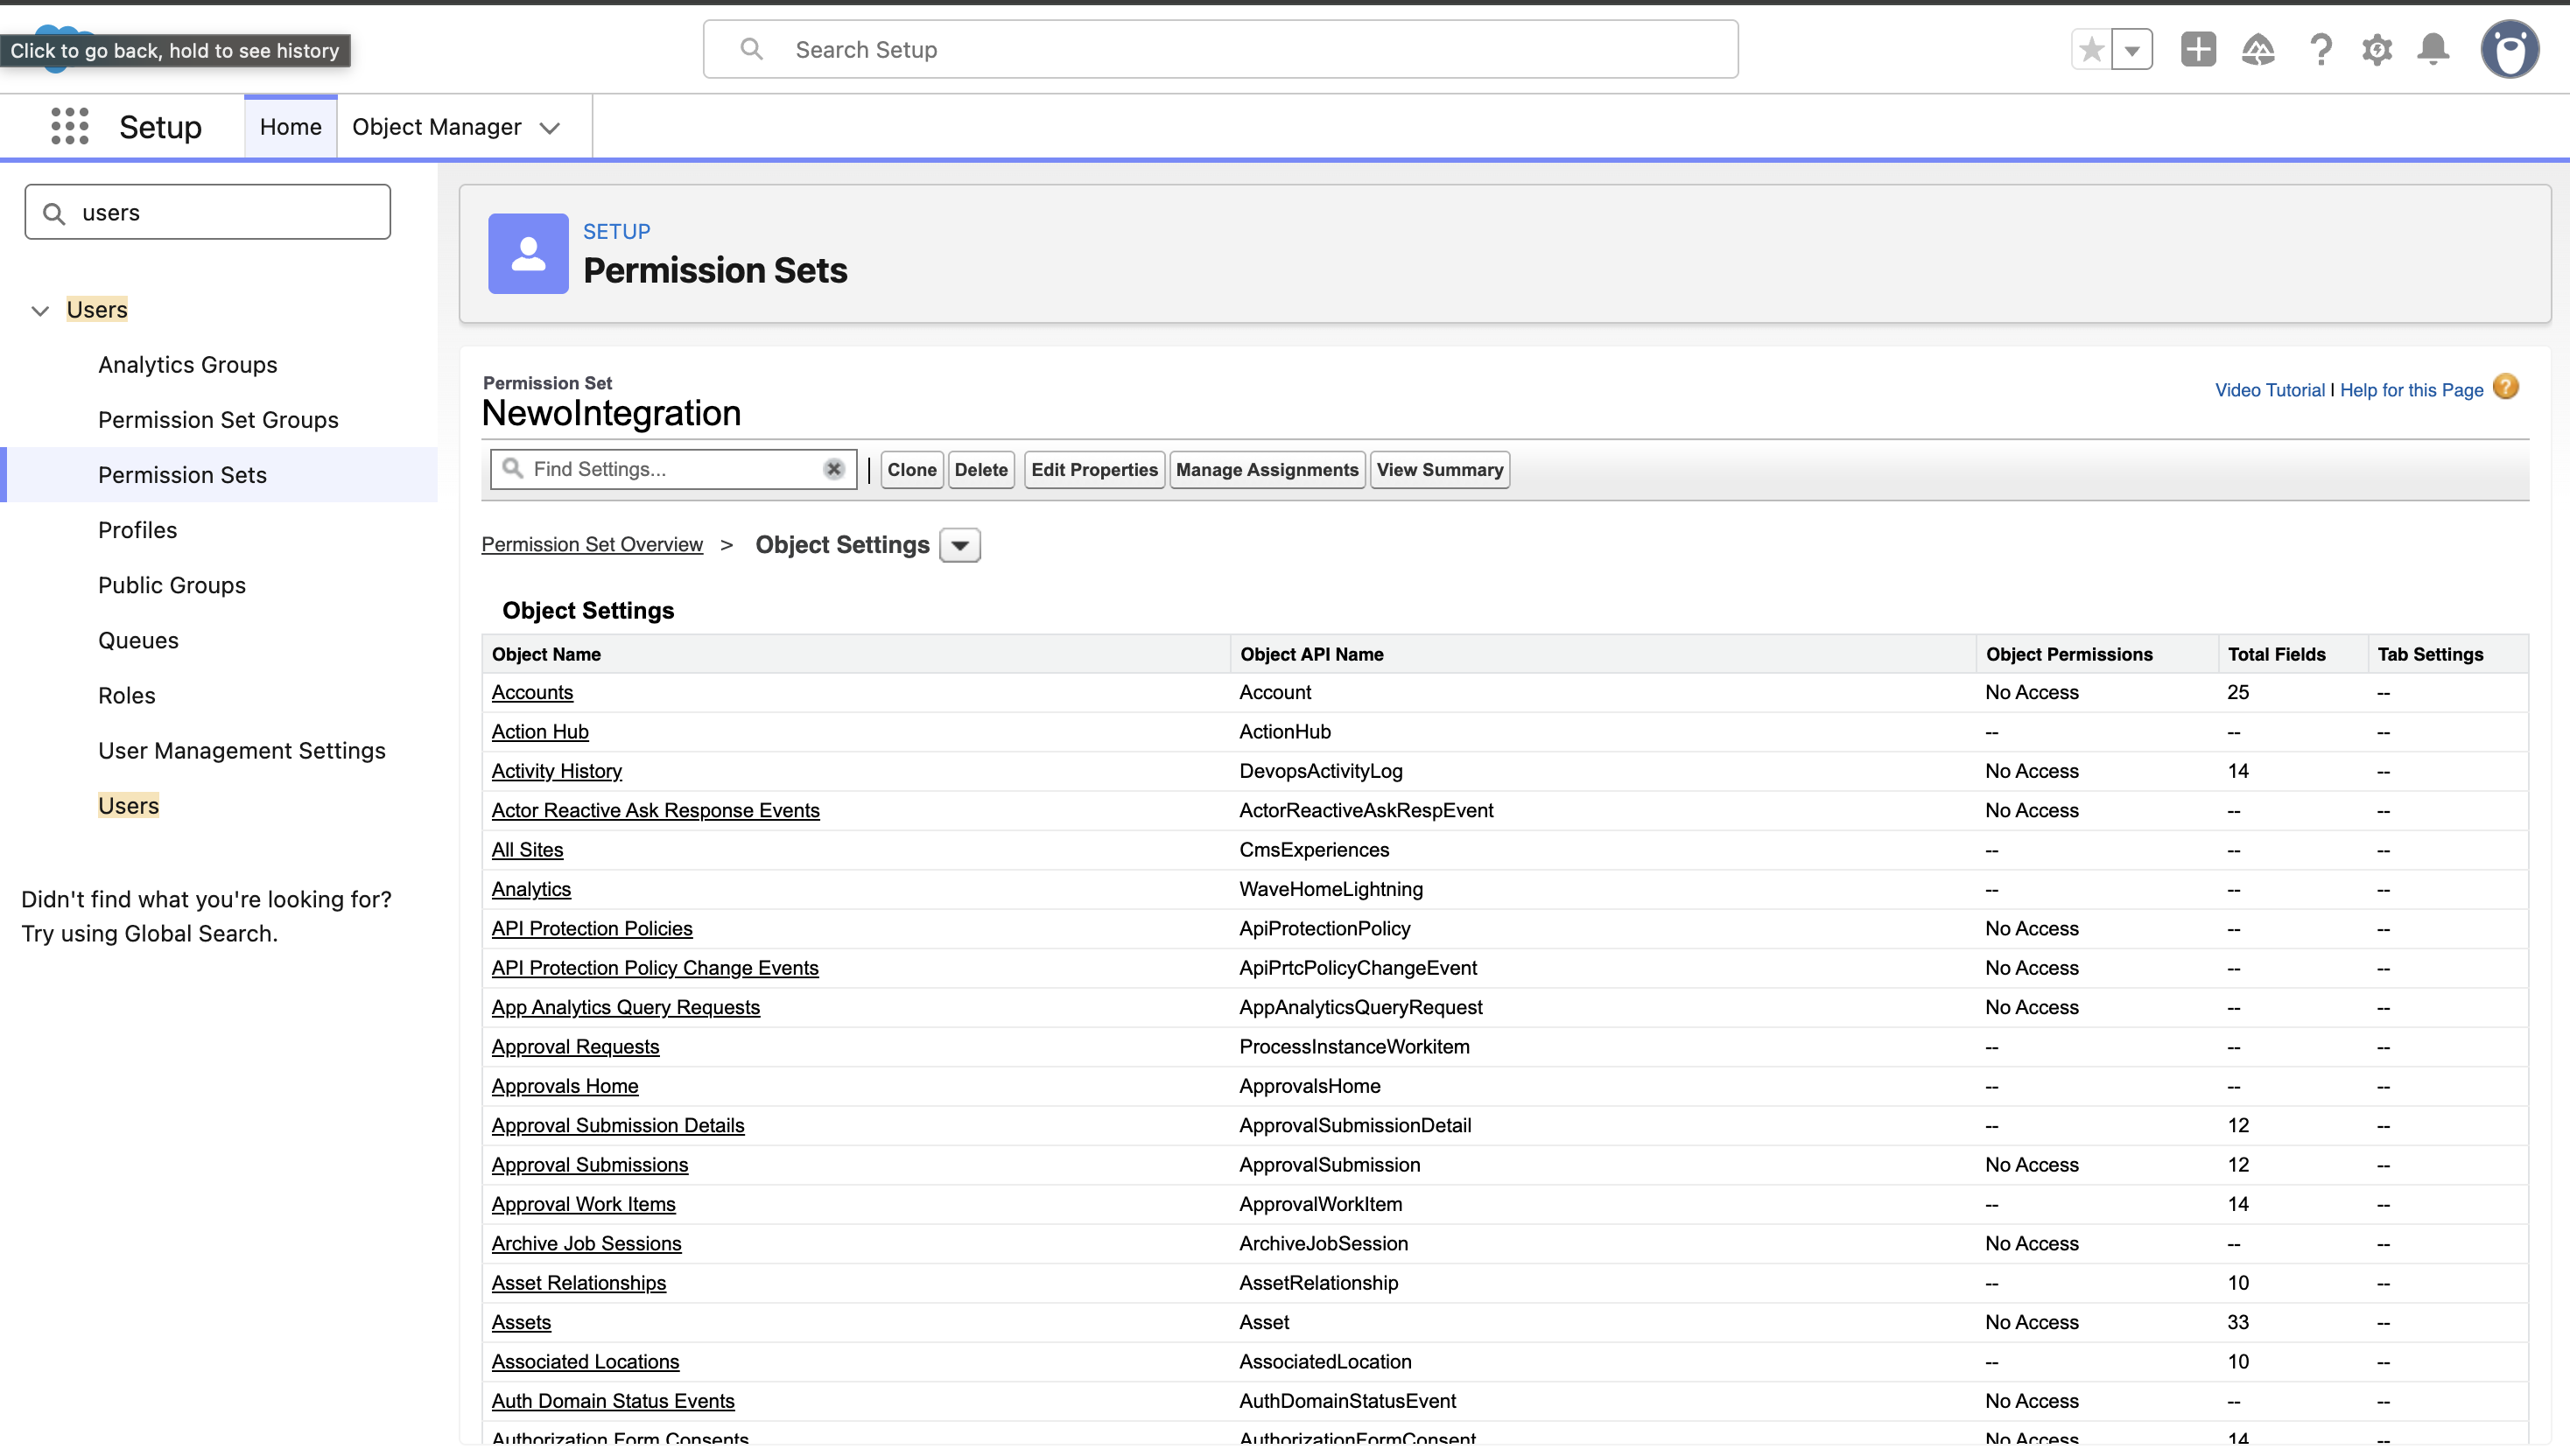Open Roles in sidebar
The width and height of the screenshot is (2570, 1456).
click(126, 694)
